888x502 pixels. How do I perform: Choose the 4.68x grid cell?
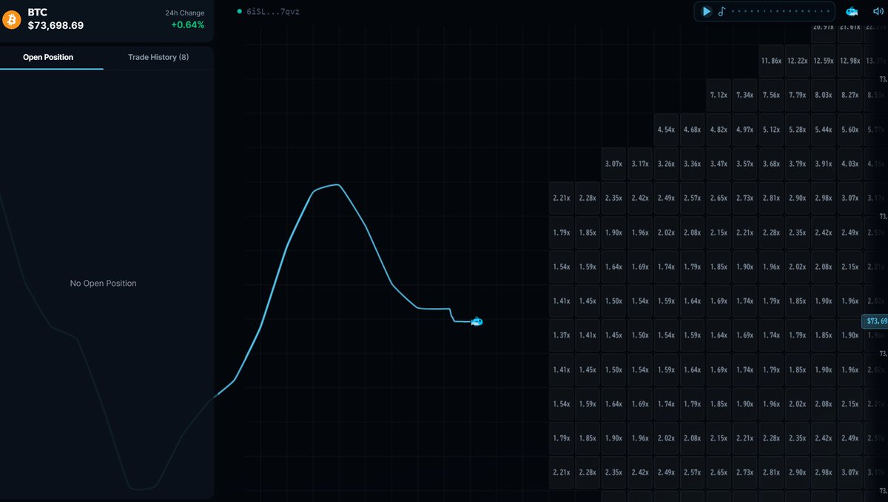pos(693,130)
